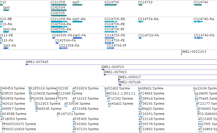Screen dimensions: 217x133
Task: Select BAC clone DME1-007H23
Action: click(115, 72)
